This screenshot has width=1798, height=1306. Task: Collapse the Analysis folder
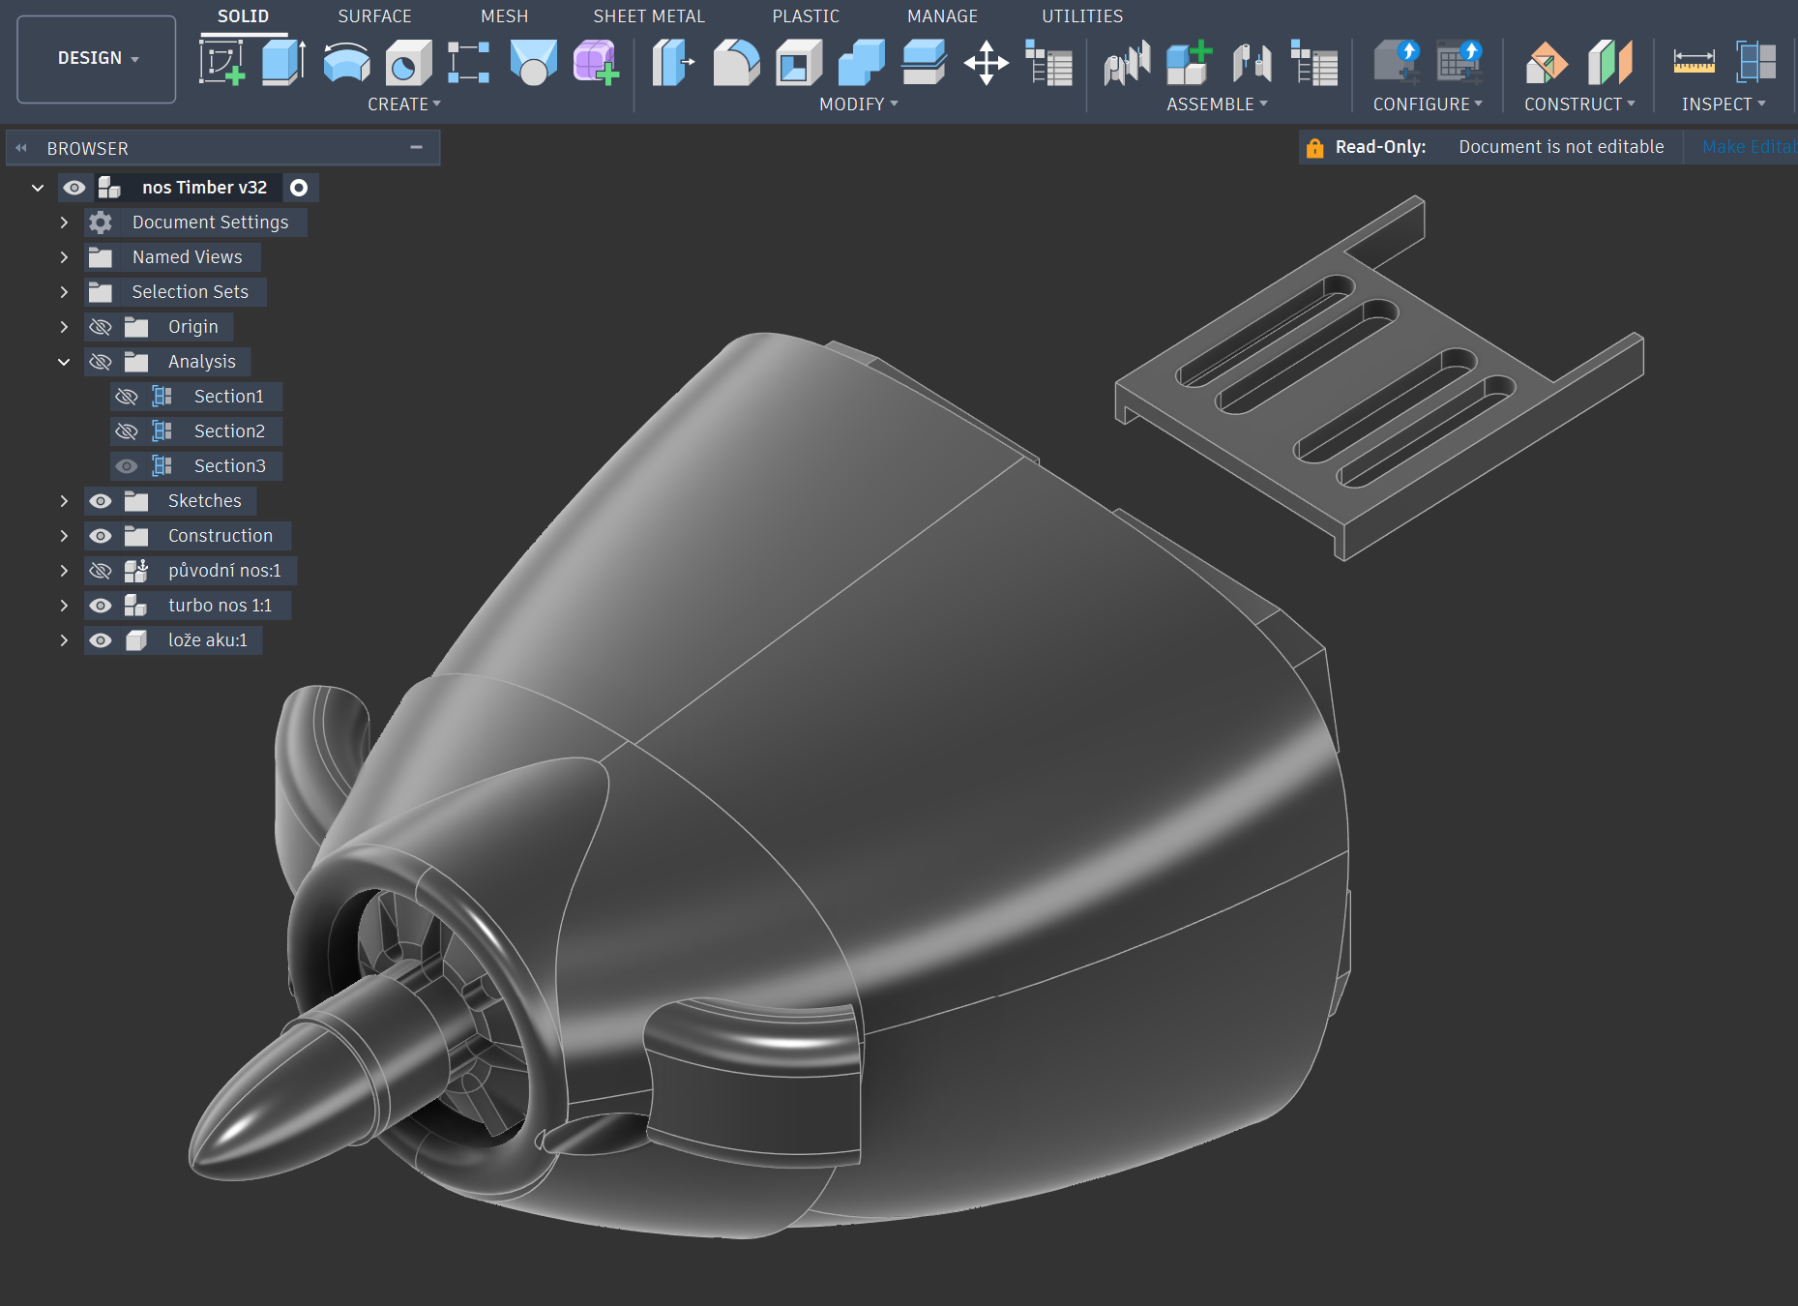point(64,362)
